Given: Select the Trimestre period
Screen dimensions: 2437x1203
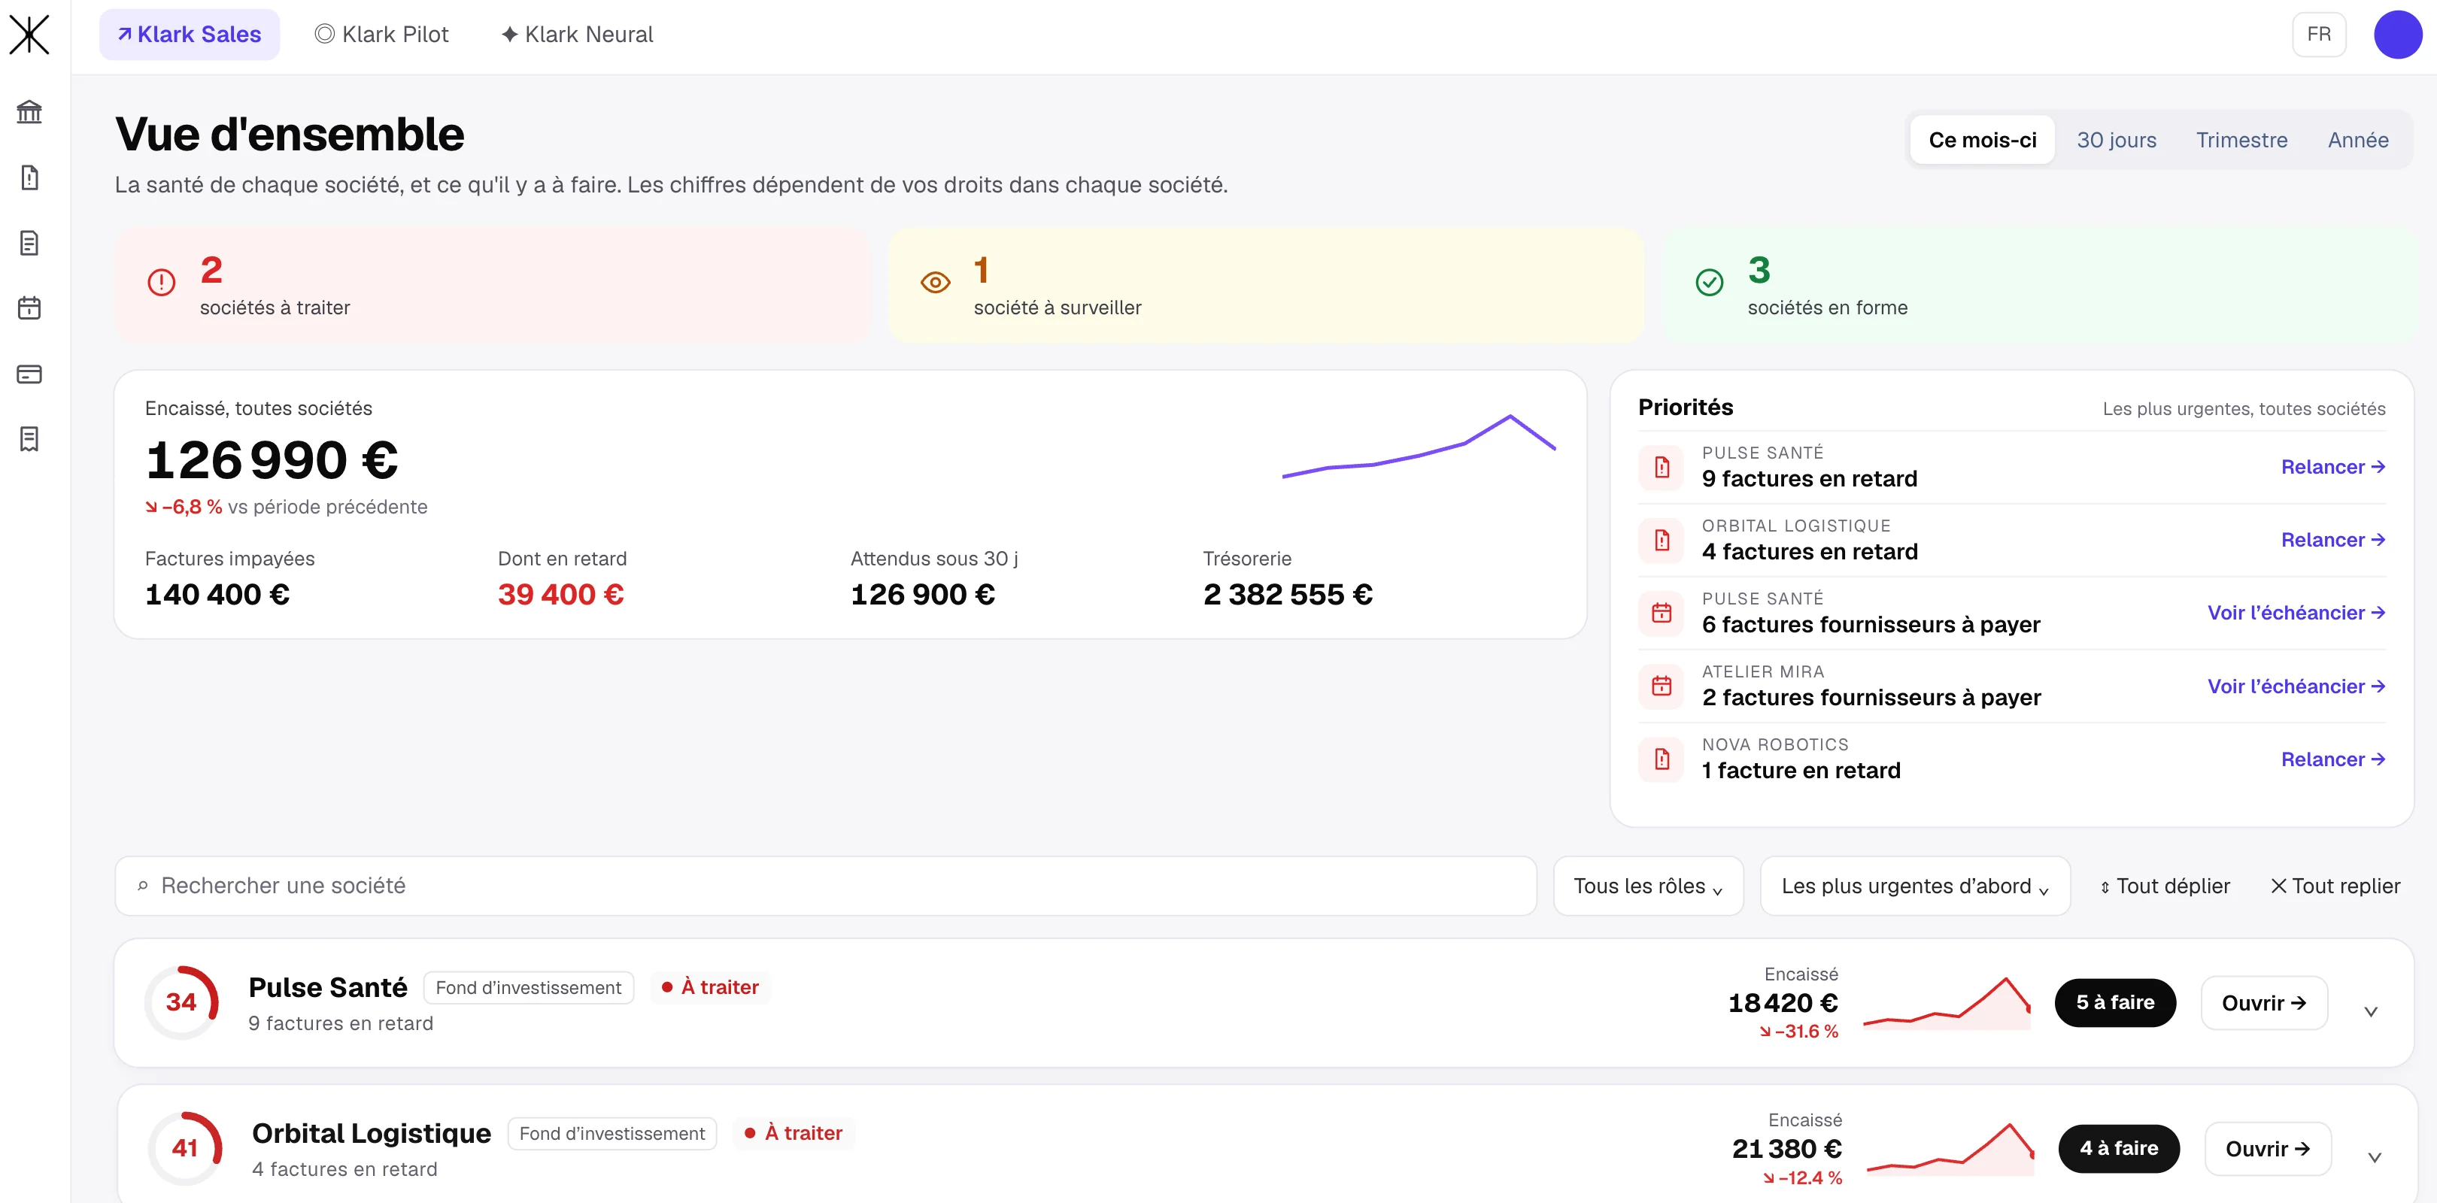Looking at the screenshot, I should point(2241,140).
